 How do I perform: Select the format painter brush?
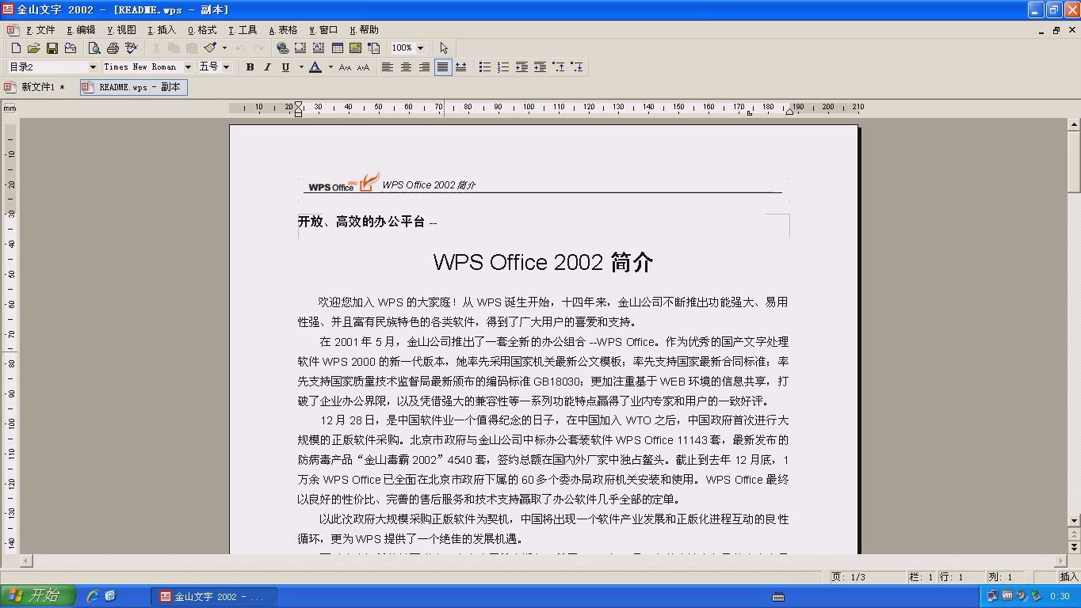210,48
